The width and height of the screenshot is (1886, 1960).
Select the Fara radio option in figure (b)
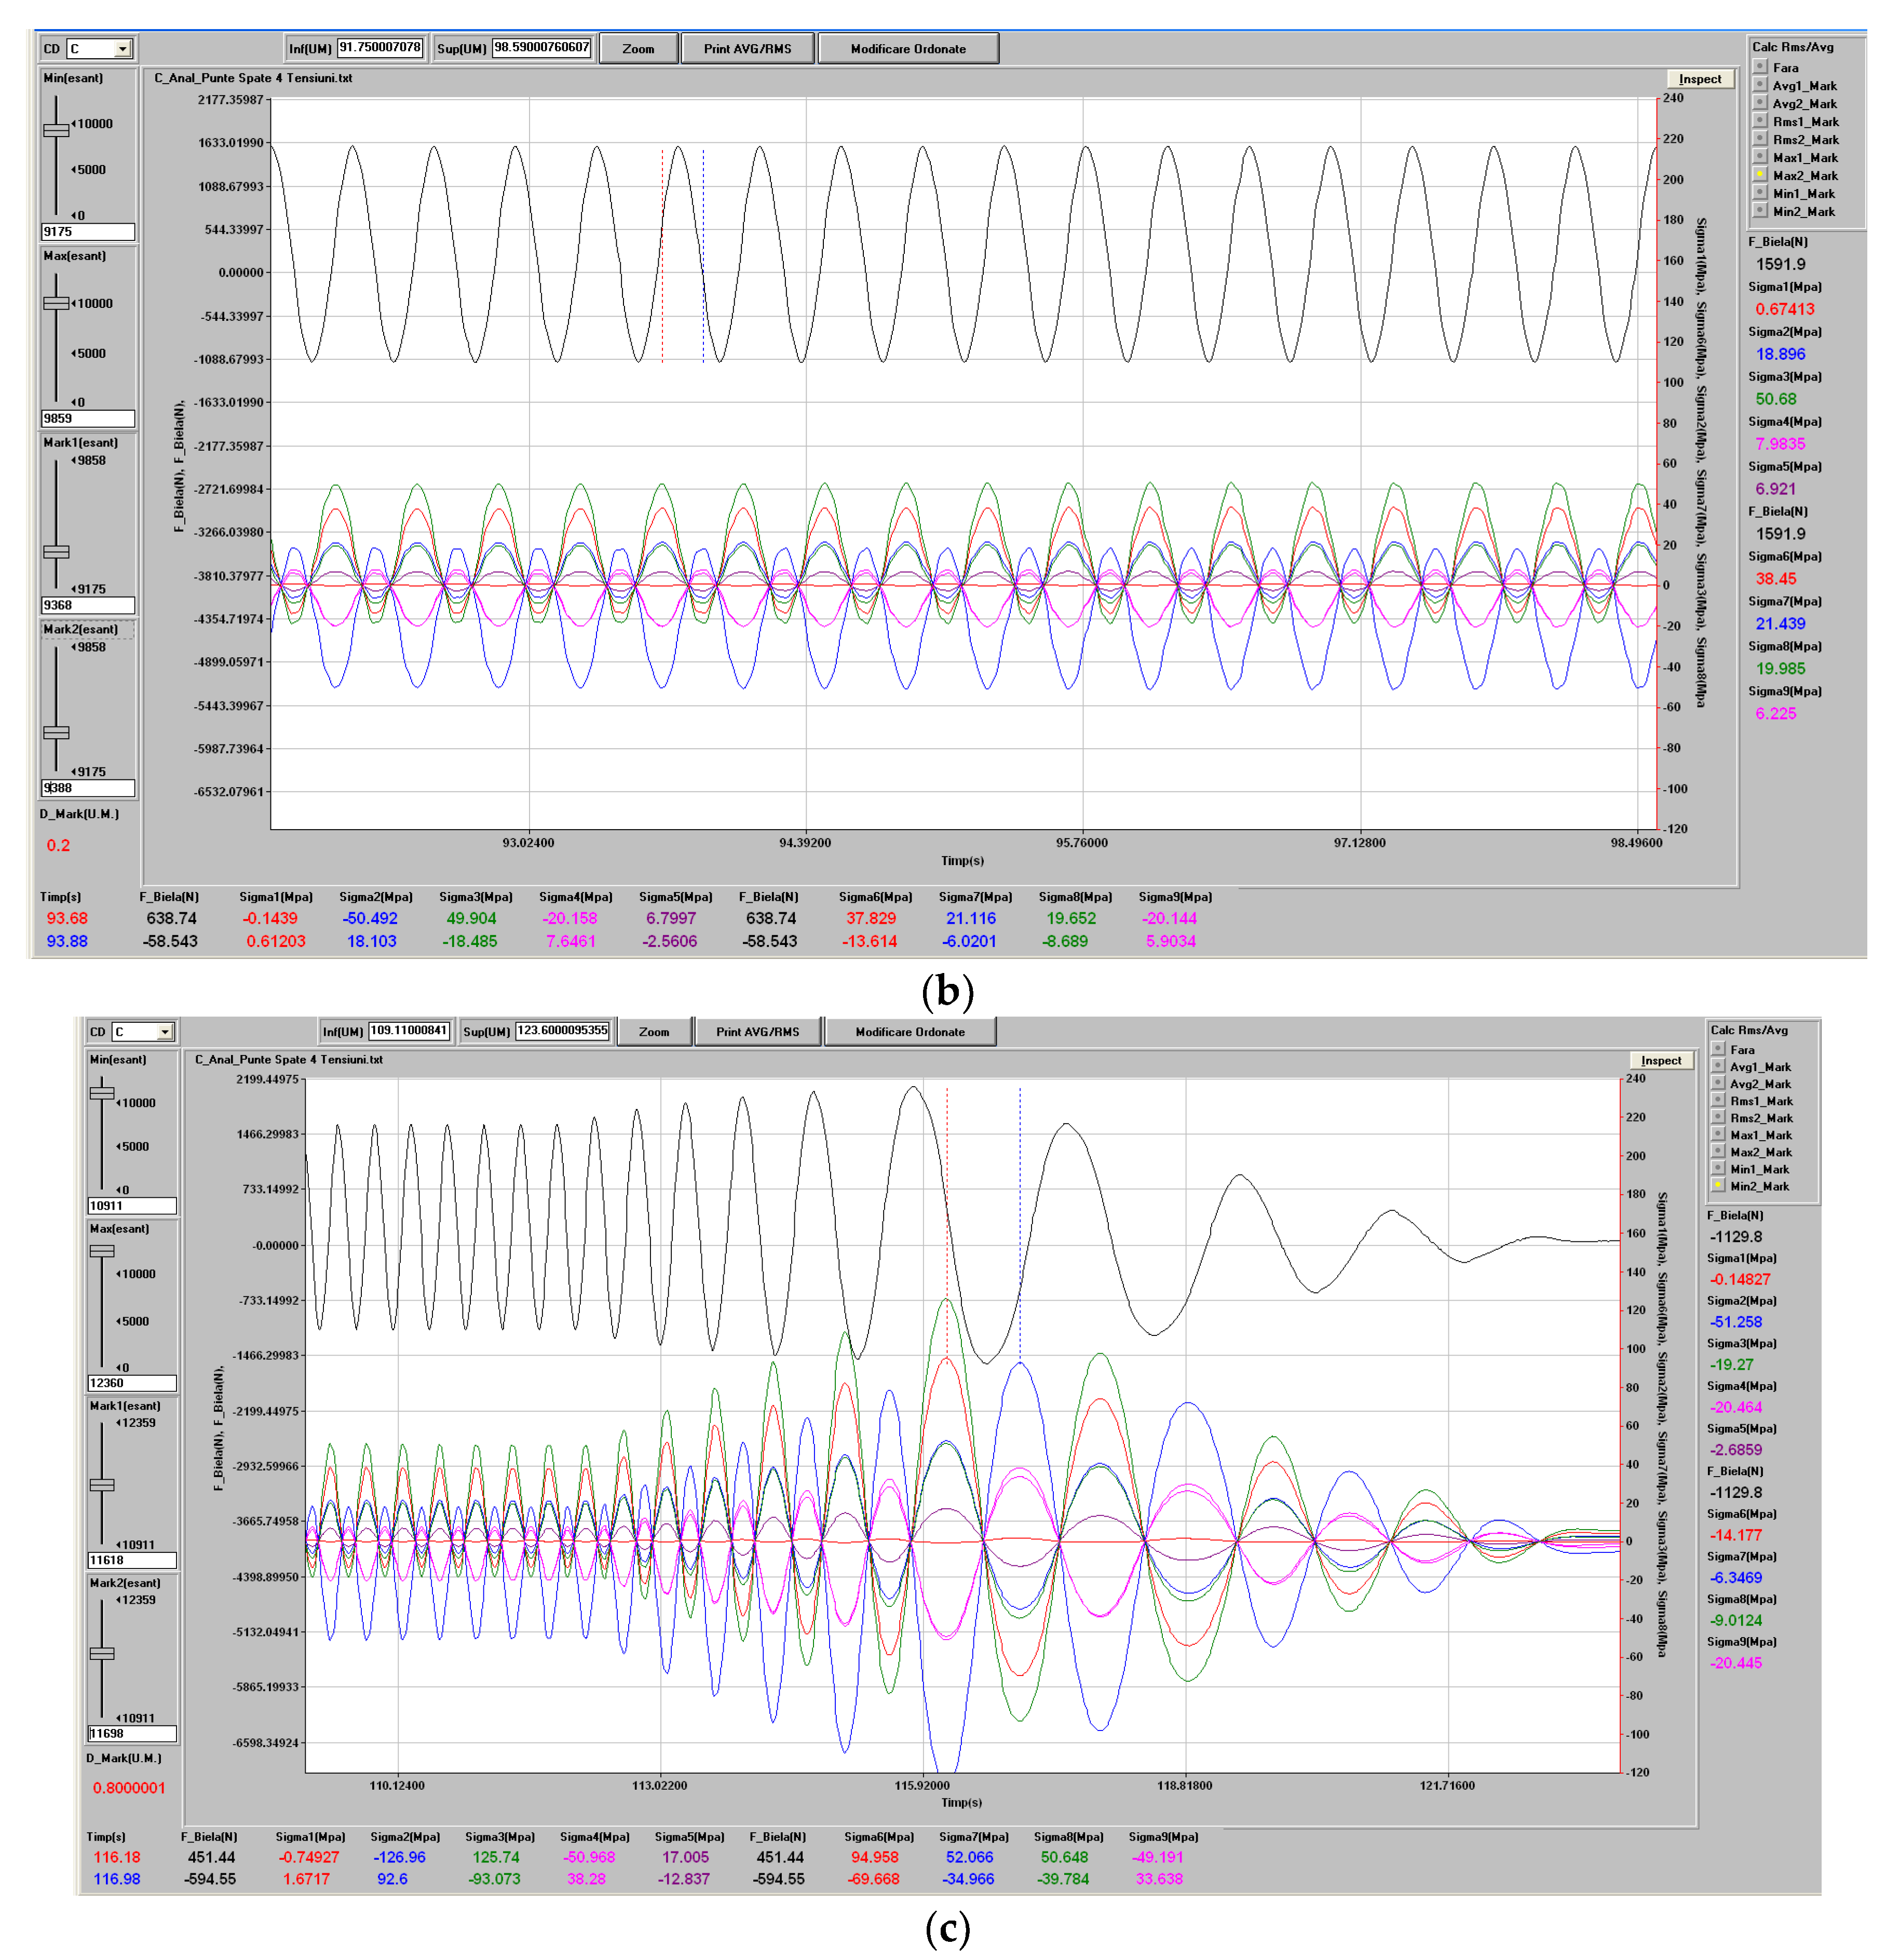coord(1760,67)
